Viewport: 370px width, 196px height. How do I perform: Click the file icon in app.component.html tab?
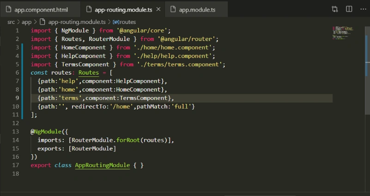(x=8, y=9)
